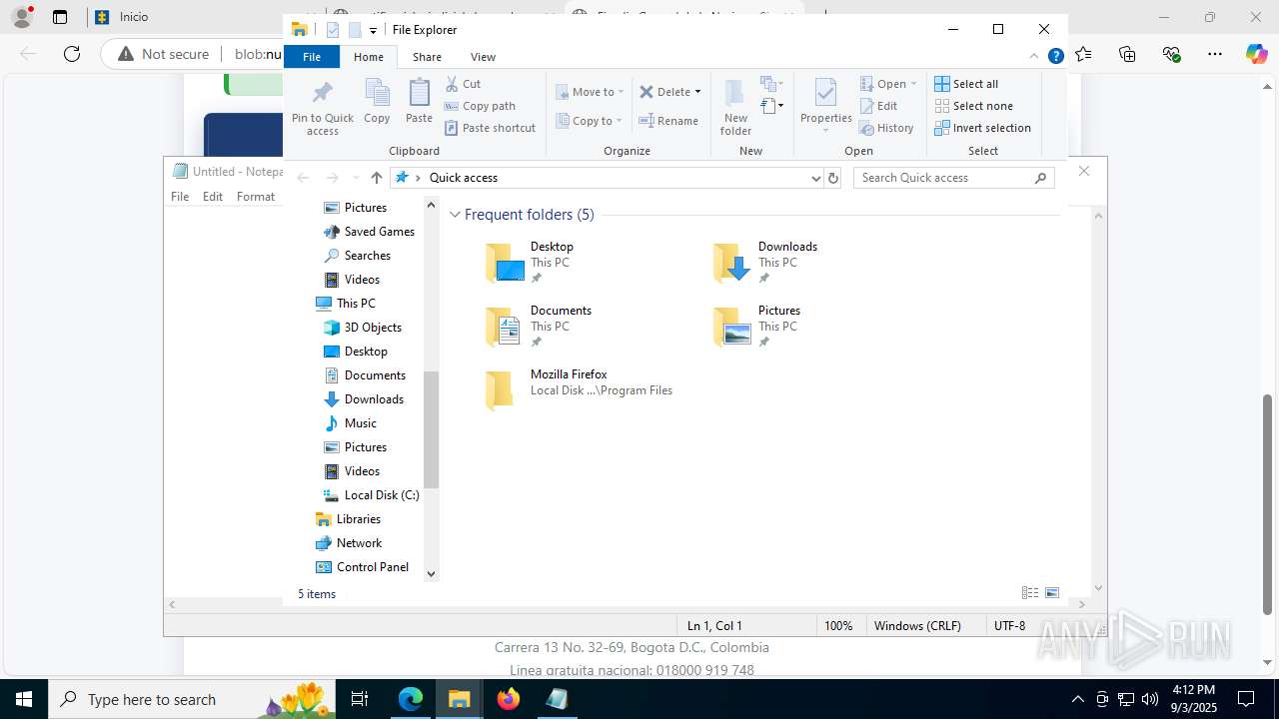
Task: Select Searches in navigation pane
Action: click(x=367, y=256)
